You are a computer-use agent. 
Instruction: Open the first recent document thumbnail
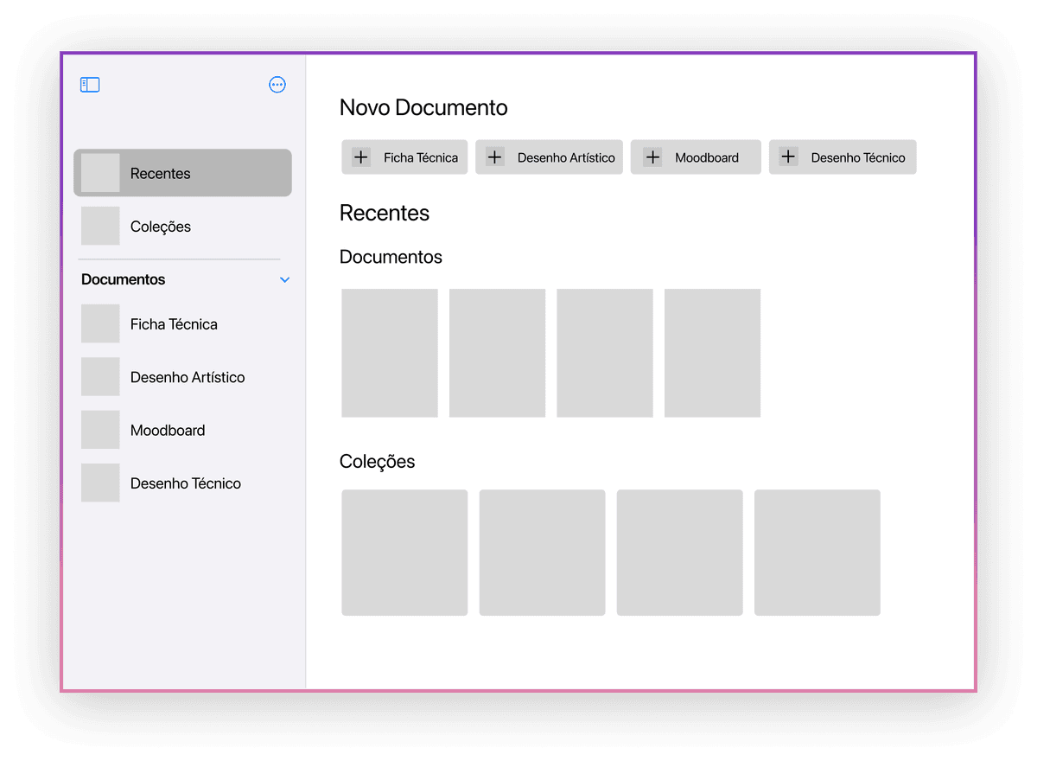(389, 353)
